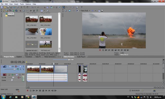This screenshot has width=165, height=99.
Task: Invert phase on audio track 2
Action: (9, 75)
